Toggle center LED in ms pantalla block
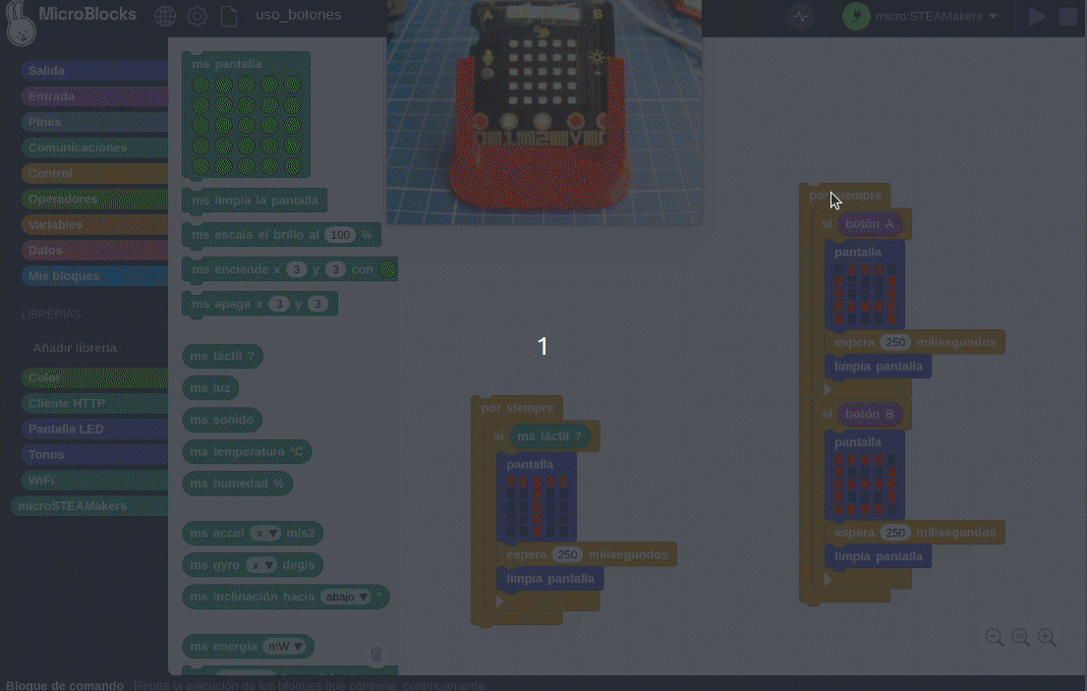 click(246, 126)
